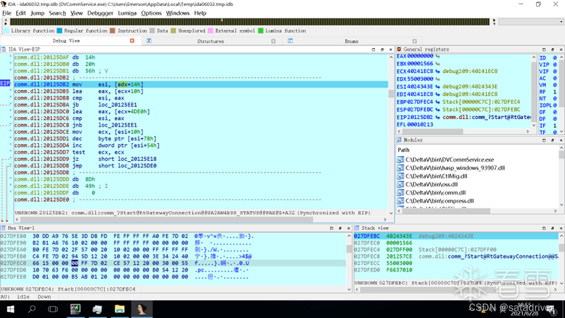Float the IDA View-EIP panel
565x318 pixels.
pos(382,50)
